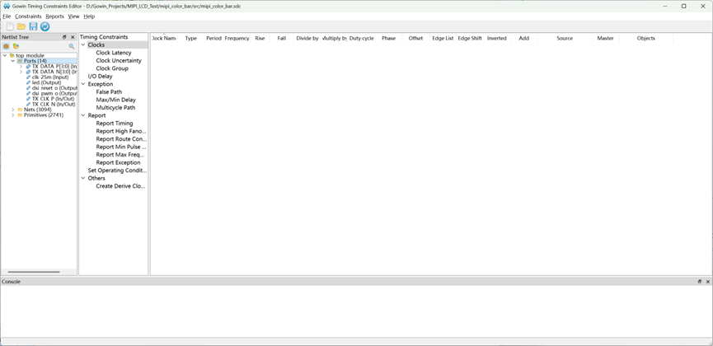The image size is (713, 346).
Task: Select Clock Uncertainty constraint
Action: [x=119, y=60]
